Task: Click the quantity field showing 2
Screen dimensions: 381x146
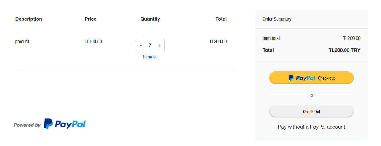Action: [150, 46]
